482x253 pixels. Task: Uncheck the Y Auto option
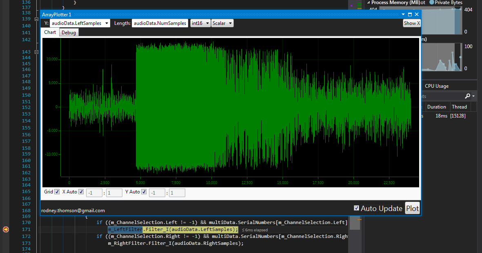pos(143,191)
